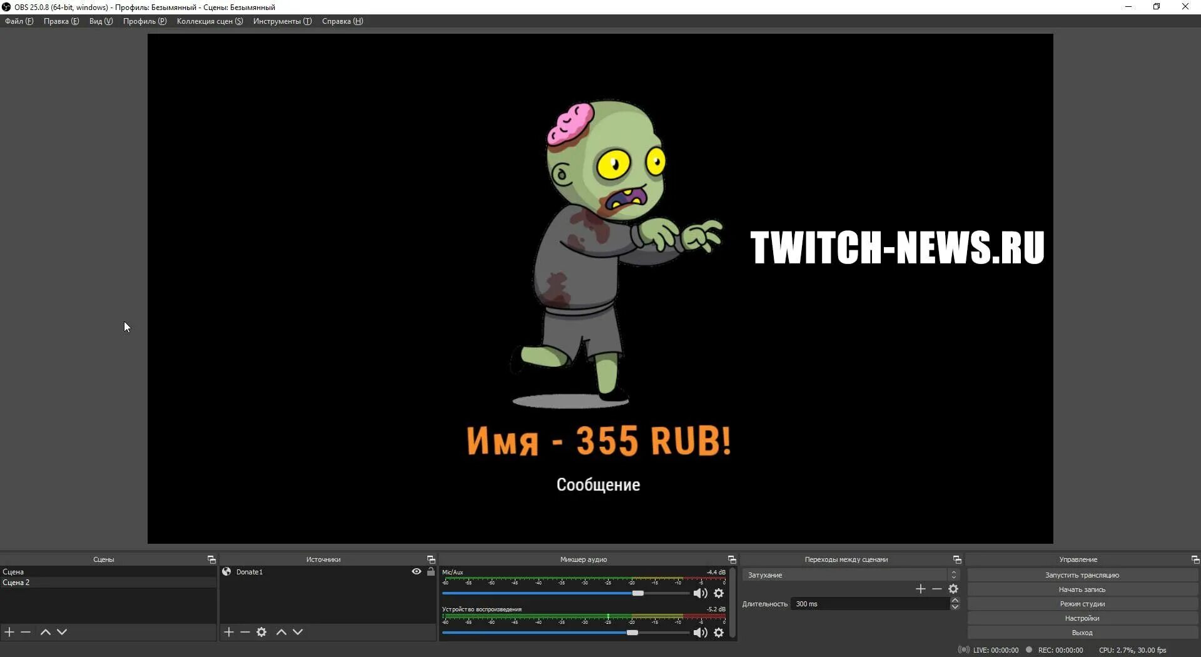Open Mic/Aux audio settings gear
Viewport: 1201px width, 657px height.
tap(719, 593)
